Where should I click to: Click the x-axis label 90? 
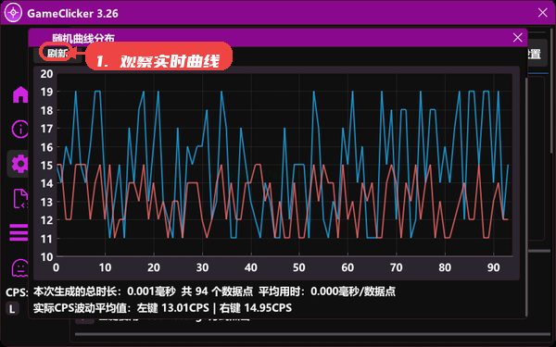(493, 267)
